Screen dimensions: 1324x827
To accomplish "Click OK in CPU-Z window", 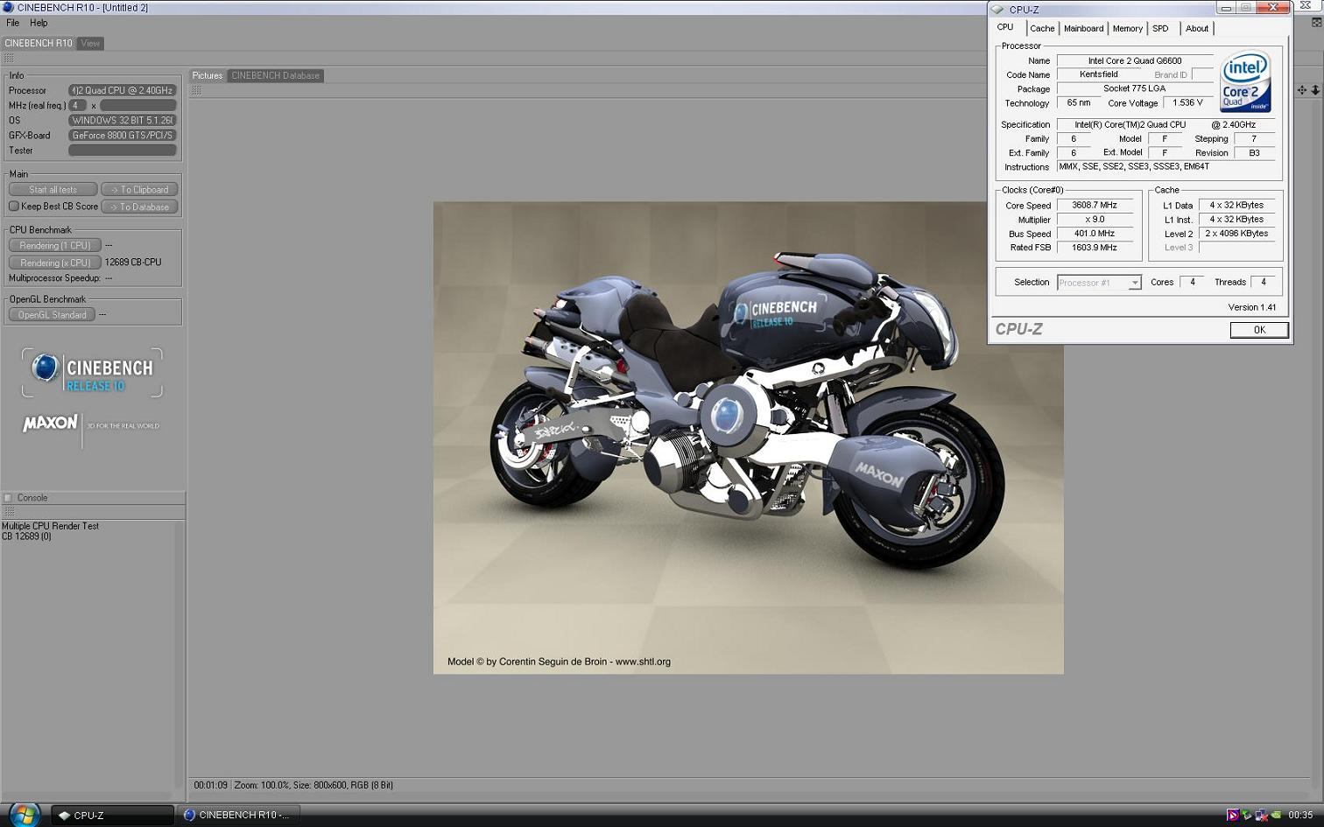I will (1259, 330).
